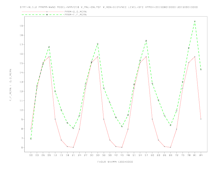The image size is (219, 169).
Task: Click the green dashed line sample in the legend
Action: tap(43, 15)
